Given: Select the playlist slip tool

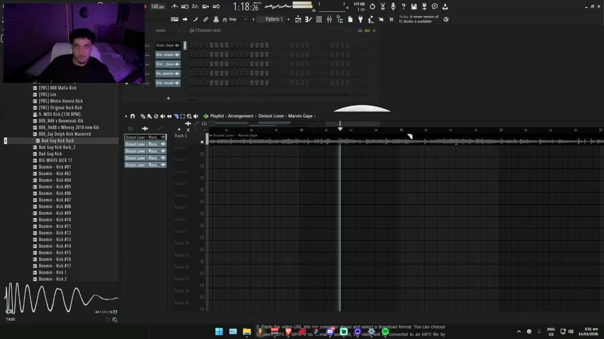Looking at the screenshot, I should 169,116.
